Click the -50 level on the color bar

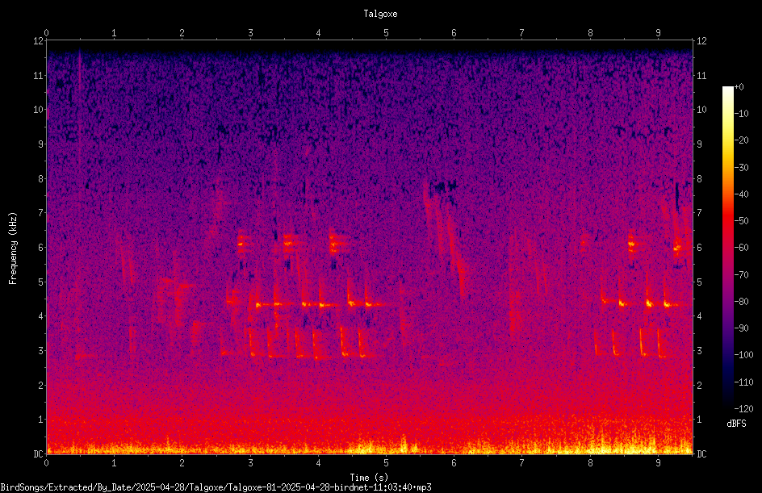(x=741, y=220)
